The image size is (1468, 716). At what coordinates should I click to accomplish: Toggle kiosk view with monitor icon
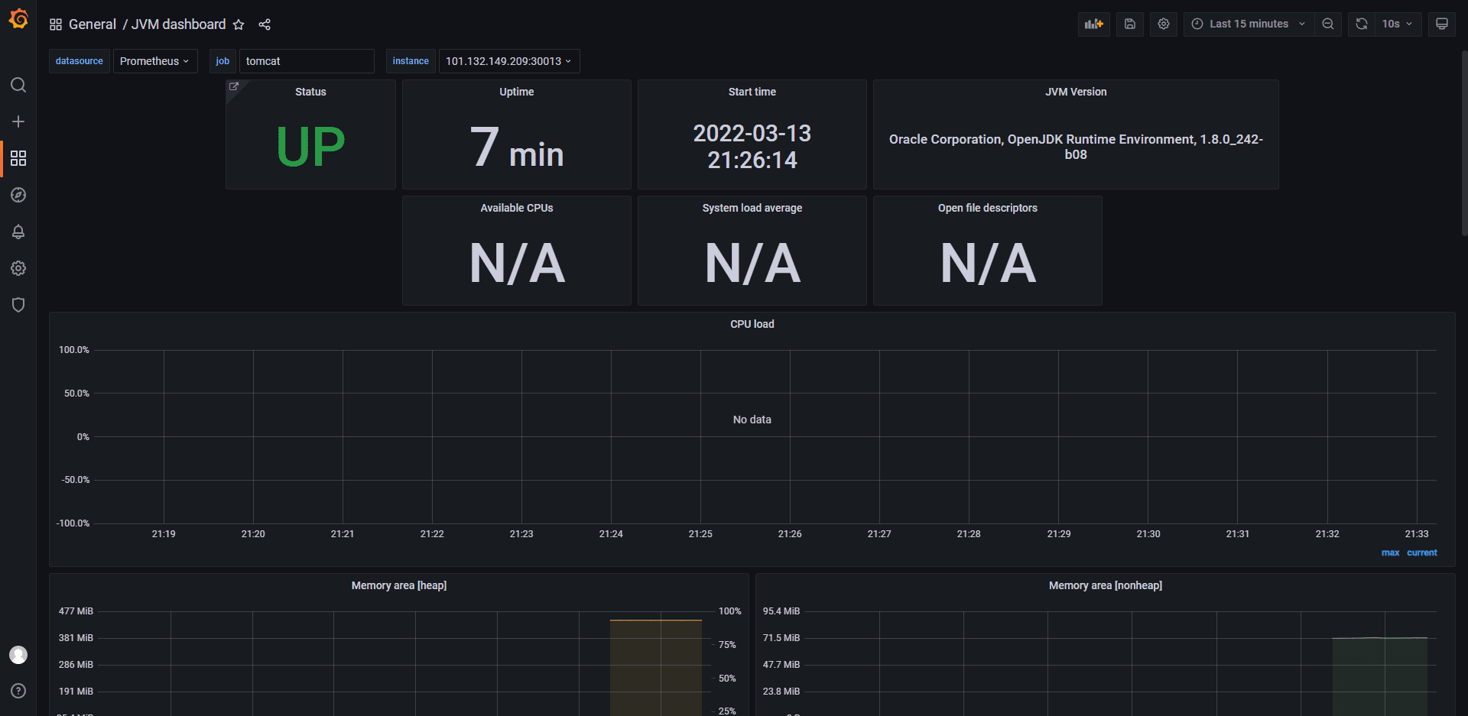(1441, 24)
